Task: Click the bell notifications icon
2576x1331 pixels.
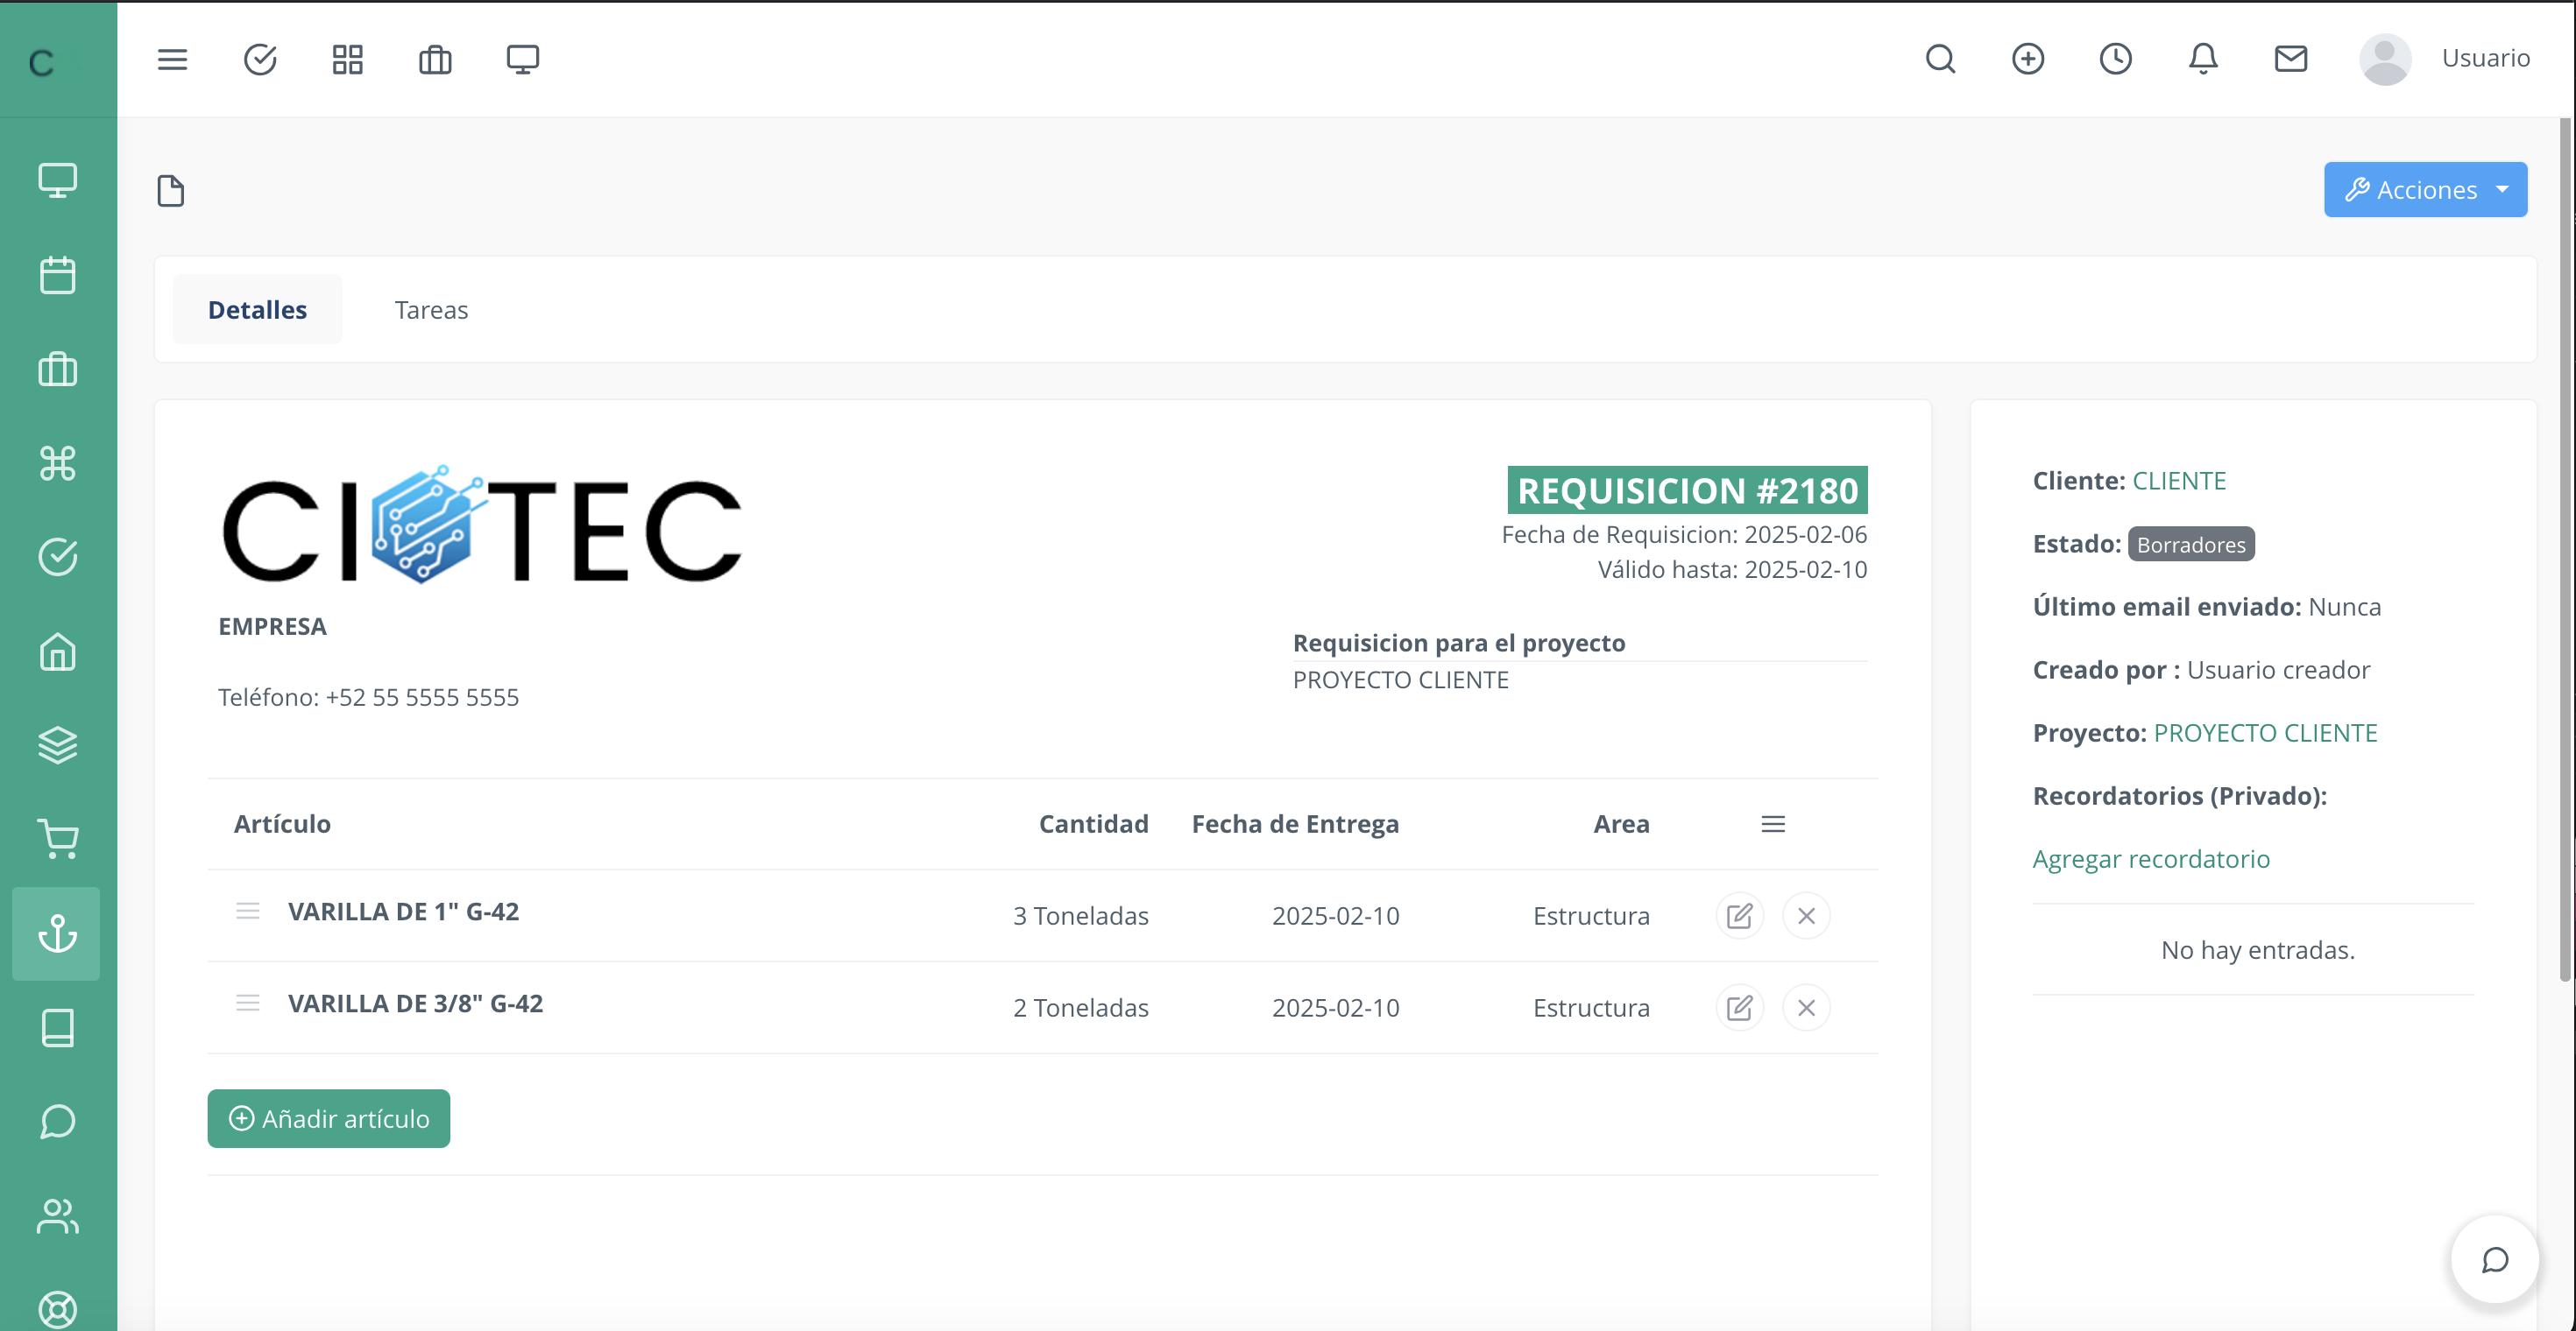Action: [x=2203, y=59]
